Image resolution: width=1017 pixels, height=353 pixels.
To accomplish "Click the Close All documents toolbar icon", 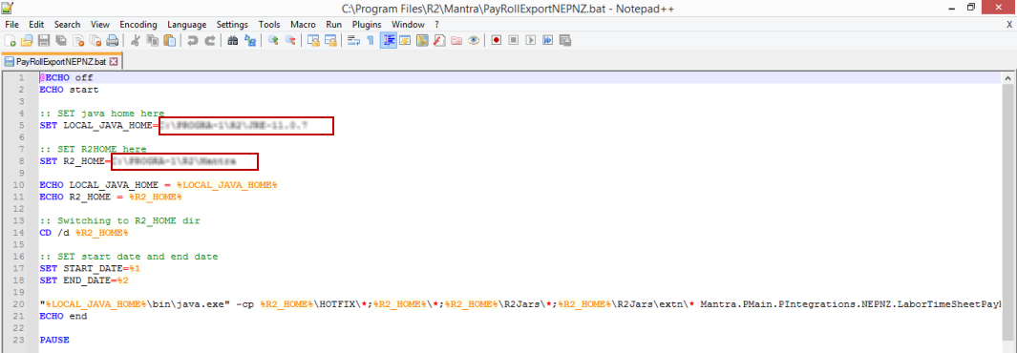I will (x=95, y=41).
